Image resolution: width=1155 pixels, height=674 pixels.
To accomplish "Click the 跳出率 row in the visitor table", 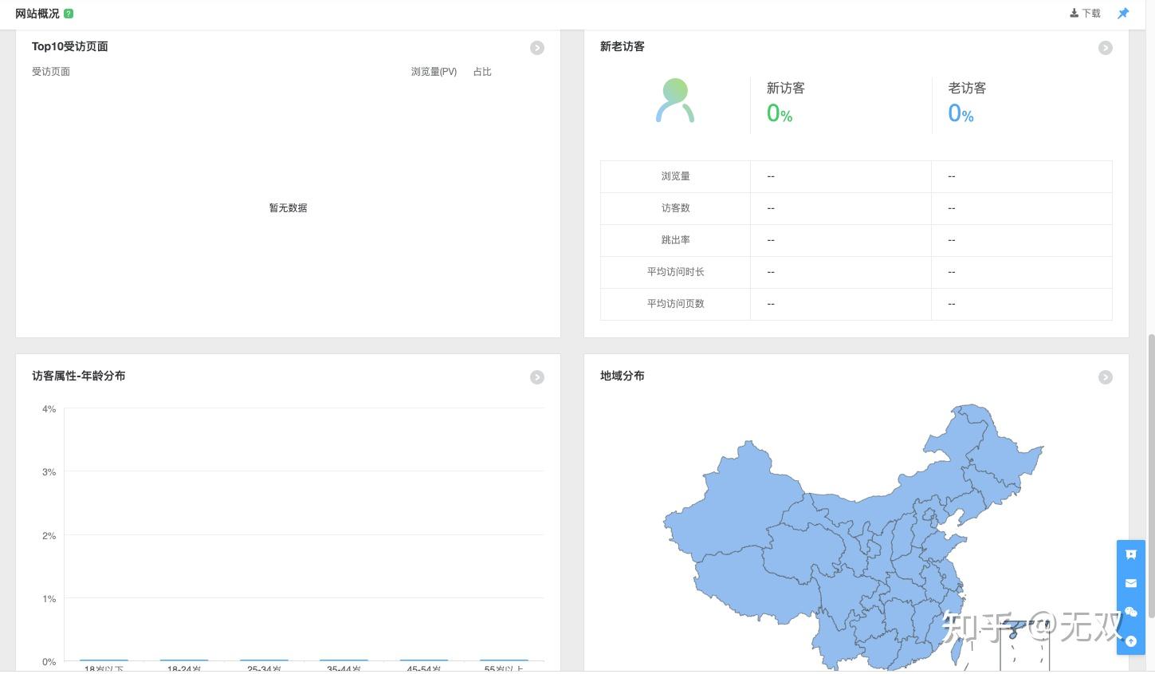I will (x=675, y=240).
